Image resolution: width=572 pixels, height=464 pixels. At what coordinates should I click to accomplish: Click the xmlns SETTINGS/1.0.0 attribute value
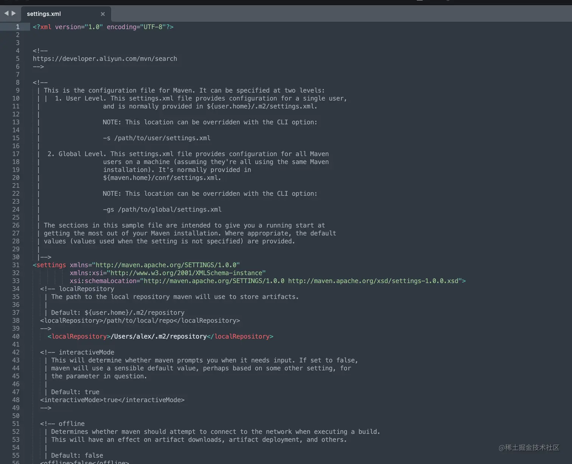(x=166, y=265)
